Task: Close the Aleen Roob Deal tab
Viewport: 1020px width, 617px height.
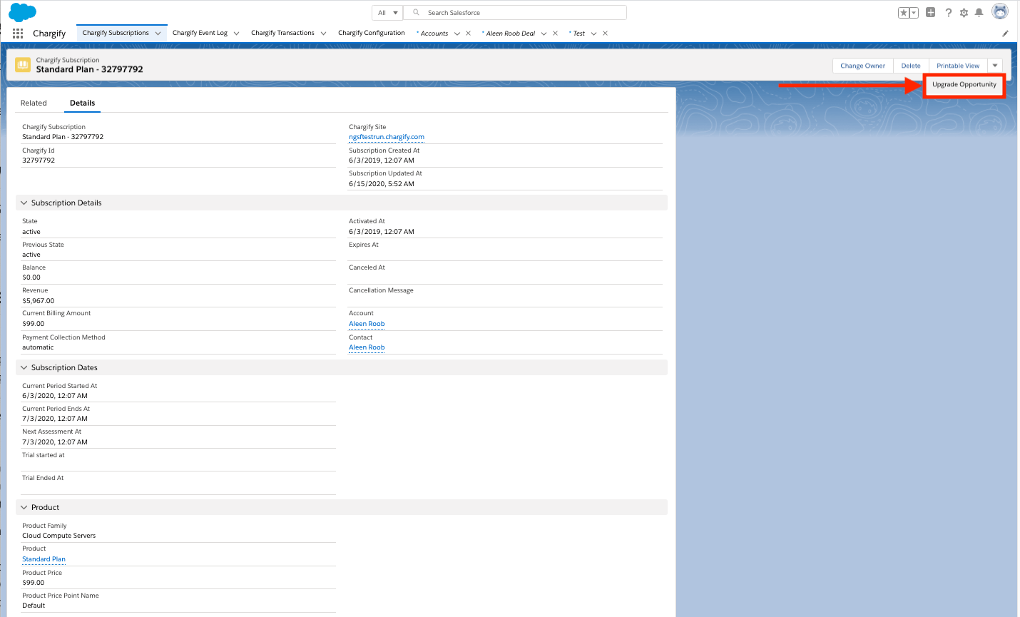Action: 555,34
